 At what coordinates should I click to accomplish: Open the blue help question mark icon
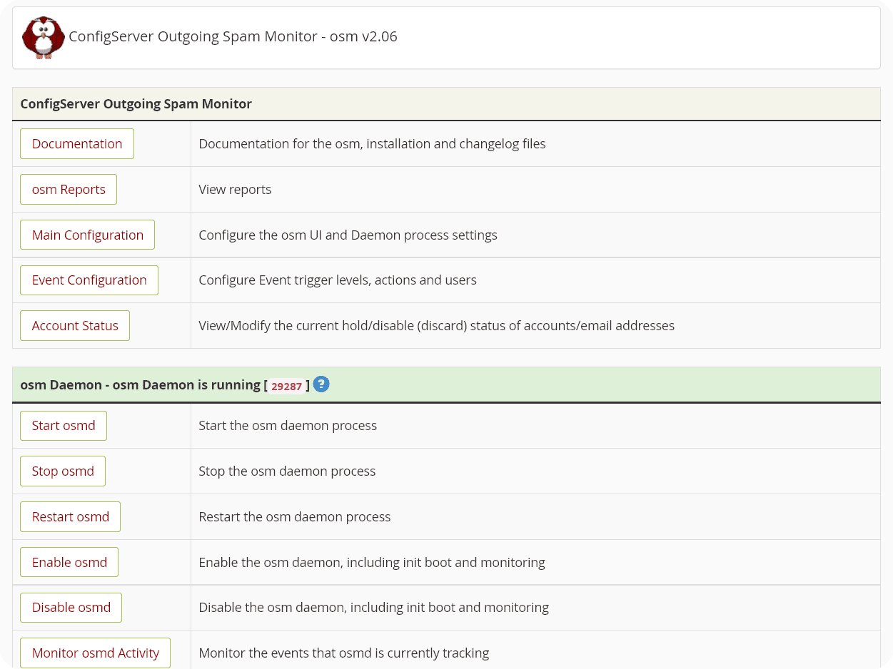[321, 384]
